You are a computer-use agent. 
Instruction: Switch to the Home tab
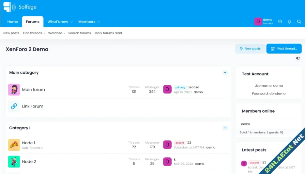point(13,21)
